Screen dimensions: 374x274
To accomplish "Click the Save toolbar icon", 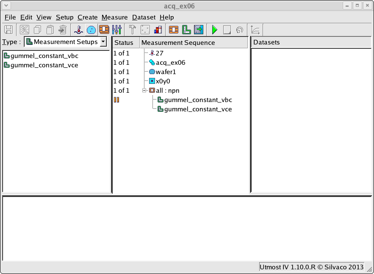I will pyautogui.click(x=8, y=30).
